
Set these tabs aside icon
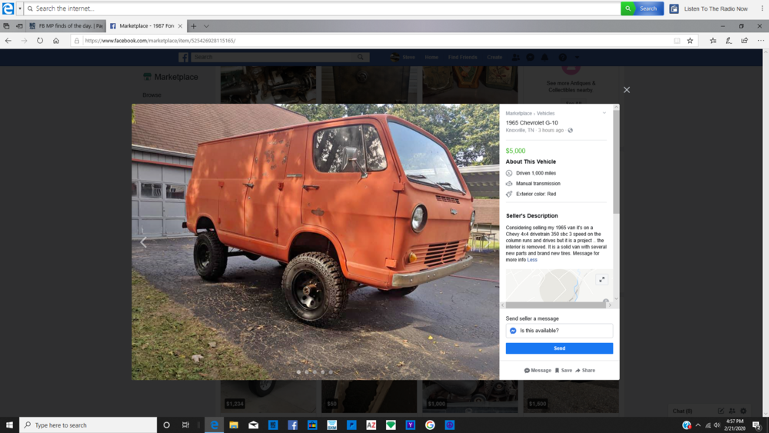(19, 26)
